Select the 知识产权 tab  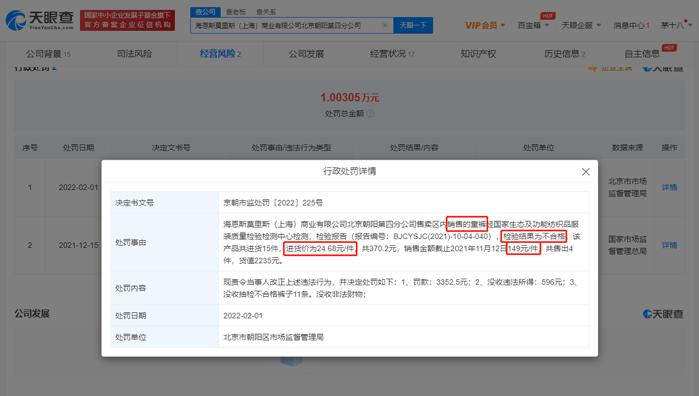[478, 53]
